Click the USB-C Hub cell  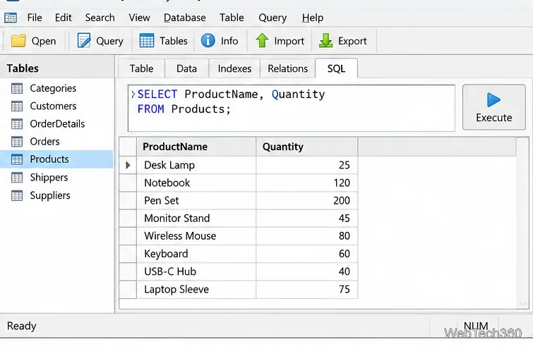click(x=196, y=271)
